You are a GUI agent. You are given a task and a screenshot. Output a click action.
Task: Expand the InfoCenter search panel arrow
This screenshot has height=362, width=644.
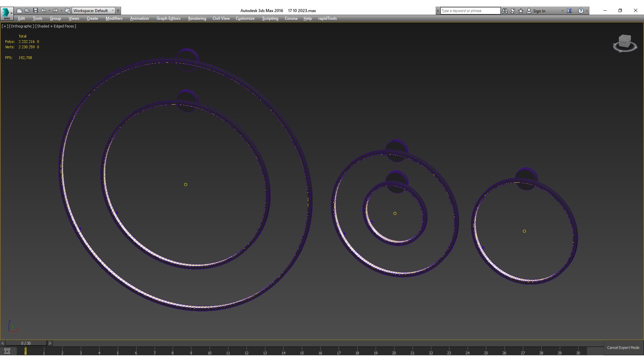point(438,11)
